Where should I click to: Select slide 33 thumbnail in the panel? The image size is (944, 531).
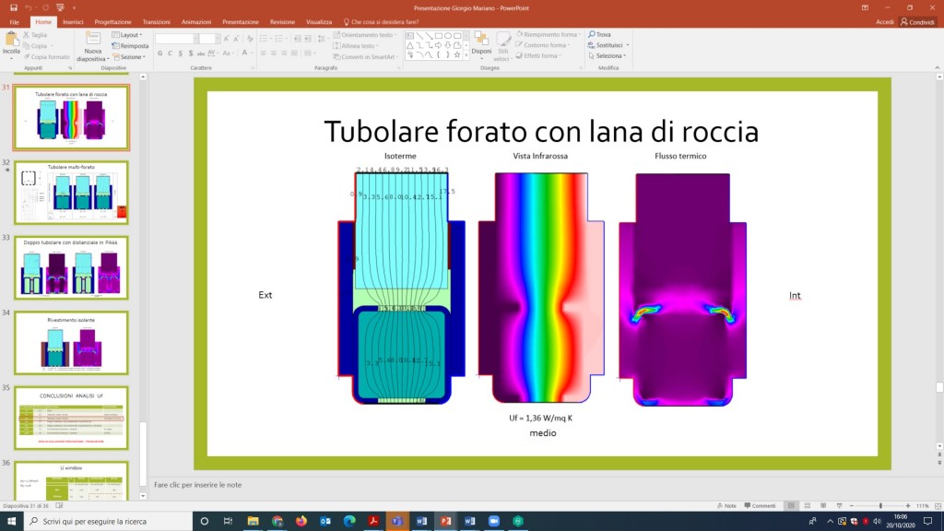[x=72, y=267]
